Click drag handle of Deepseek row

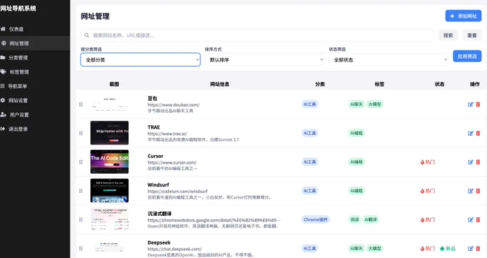point(81,249)
